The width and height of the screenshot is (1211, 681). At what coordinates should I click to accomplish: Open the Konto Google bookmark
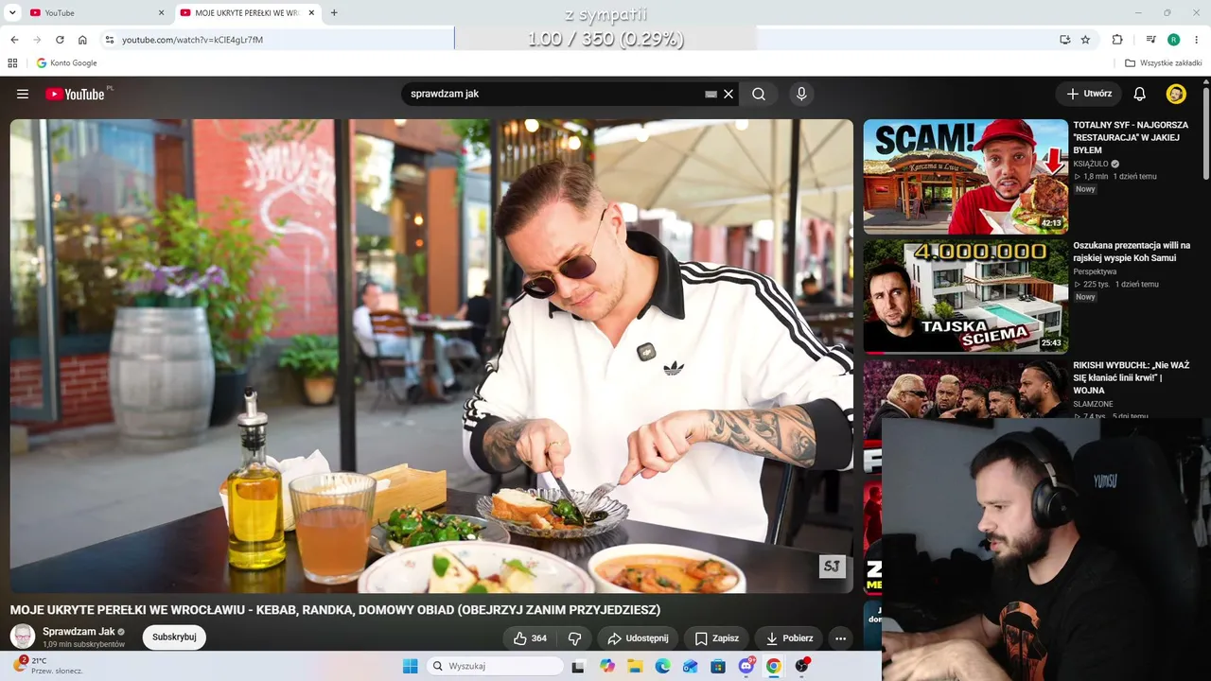[66, 63]
